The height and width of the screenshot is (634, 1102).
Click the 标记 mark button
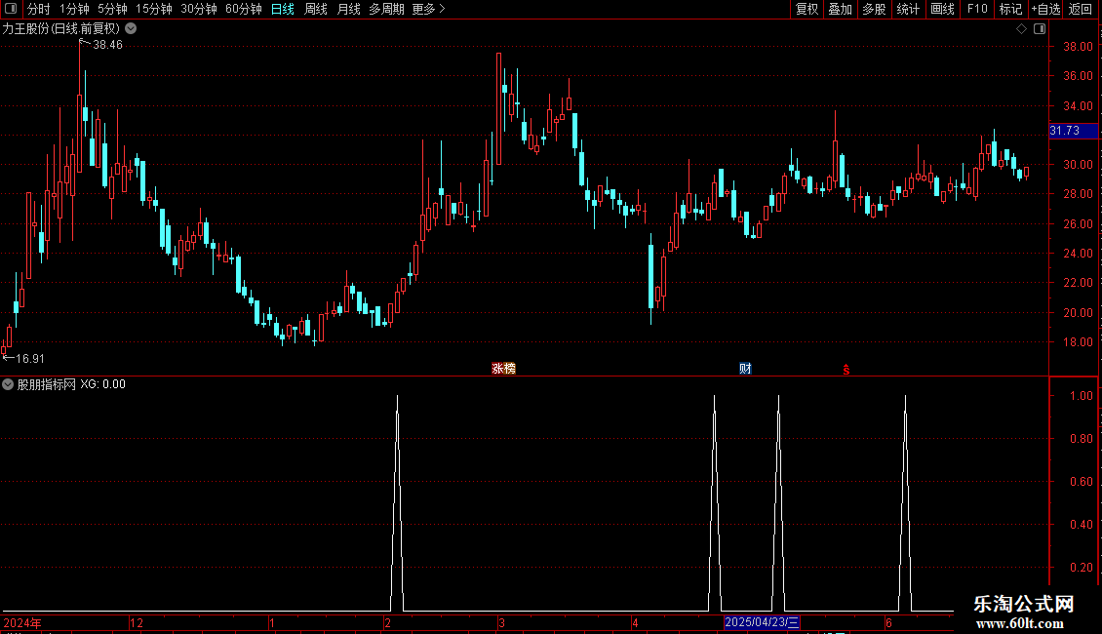1010,9
